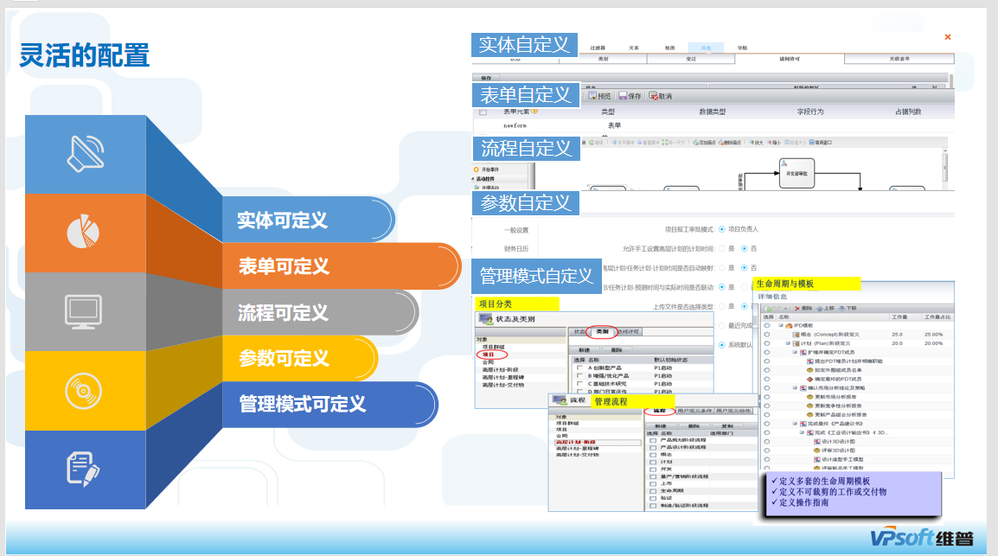Click the 管理模式可定义 banner label
This screenshot has height=556, width=998.
[x=303, y=404]
